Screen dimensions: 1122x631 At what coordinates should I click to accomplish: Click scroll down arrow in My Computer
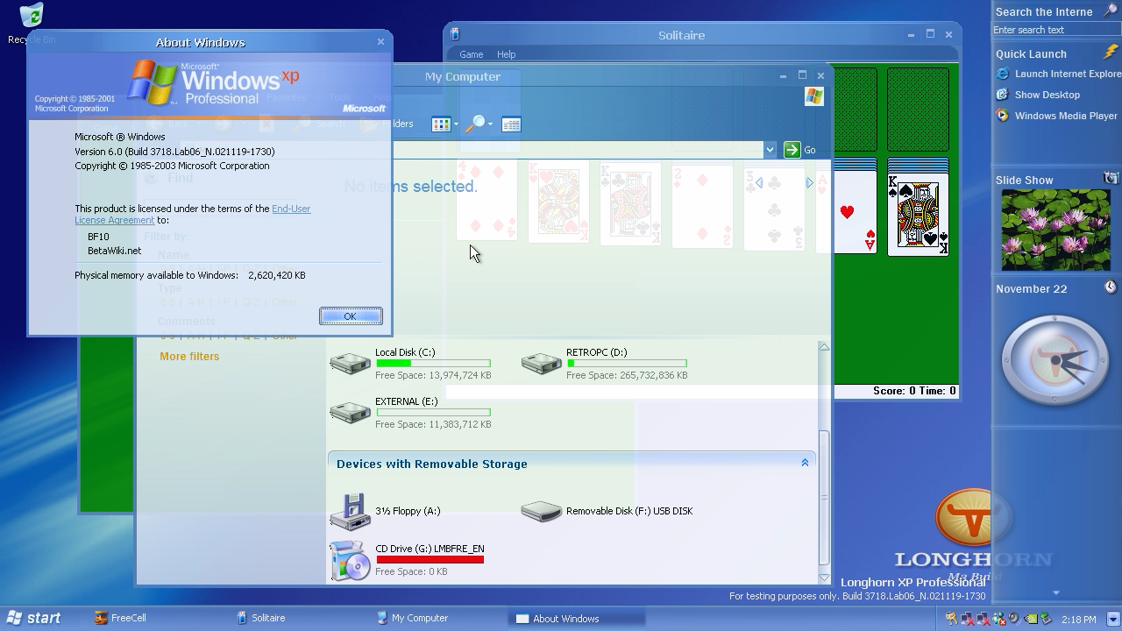tap(824, 578)
